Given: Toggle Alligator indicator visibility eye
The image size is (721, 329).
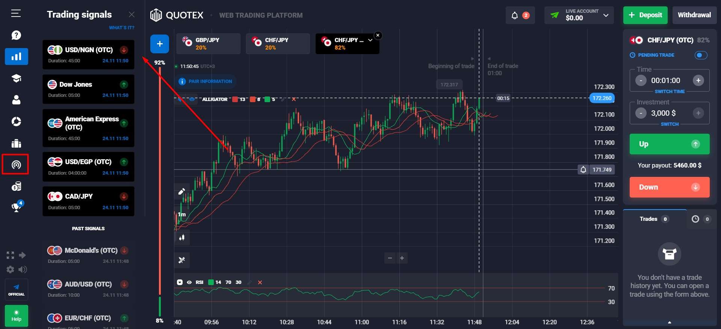Looking at the screenshot, I should (192, 100).
